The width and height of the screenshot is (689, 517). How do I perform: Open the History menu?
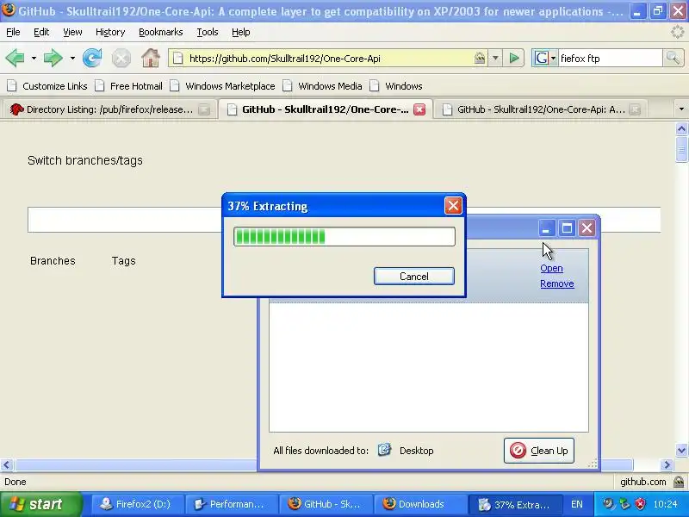(110, 32)
